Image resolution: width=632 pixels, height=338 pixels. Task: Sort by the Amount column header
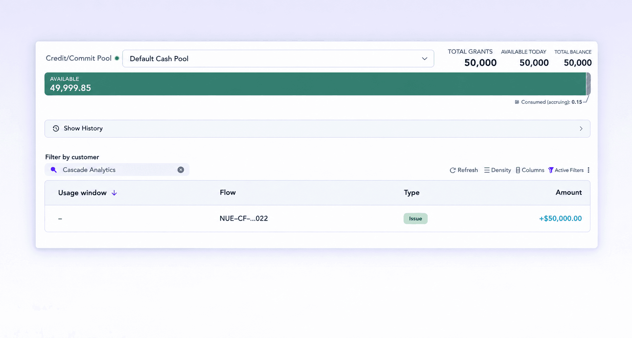[x=569, y=193]
